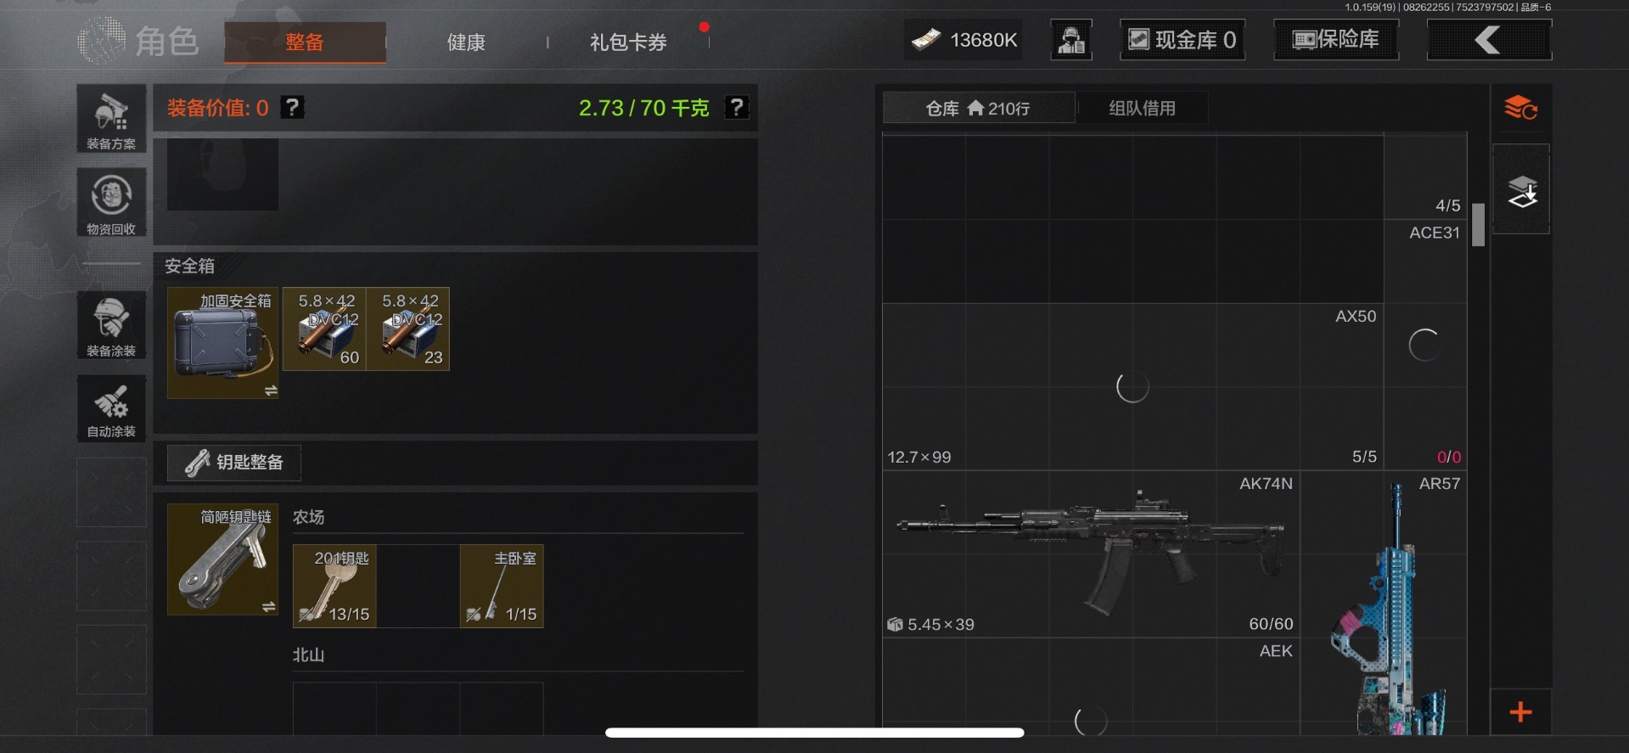1629x753 pixels.
Task: Click the warehouse scrollbar handle
Action: pyautogui.click(x=1478, y=224)
